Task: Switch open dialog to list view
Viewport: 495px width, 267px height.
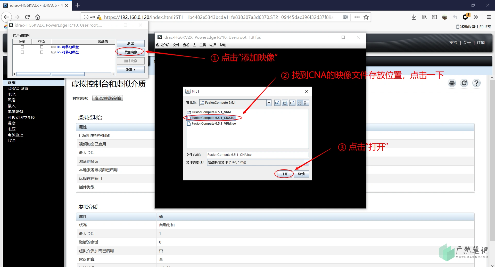Action: 300,103
